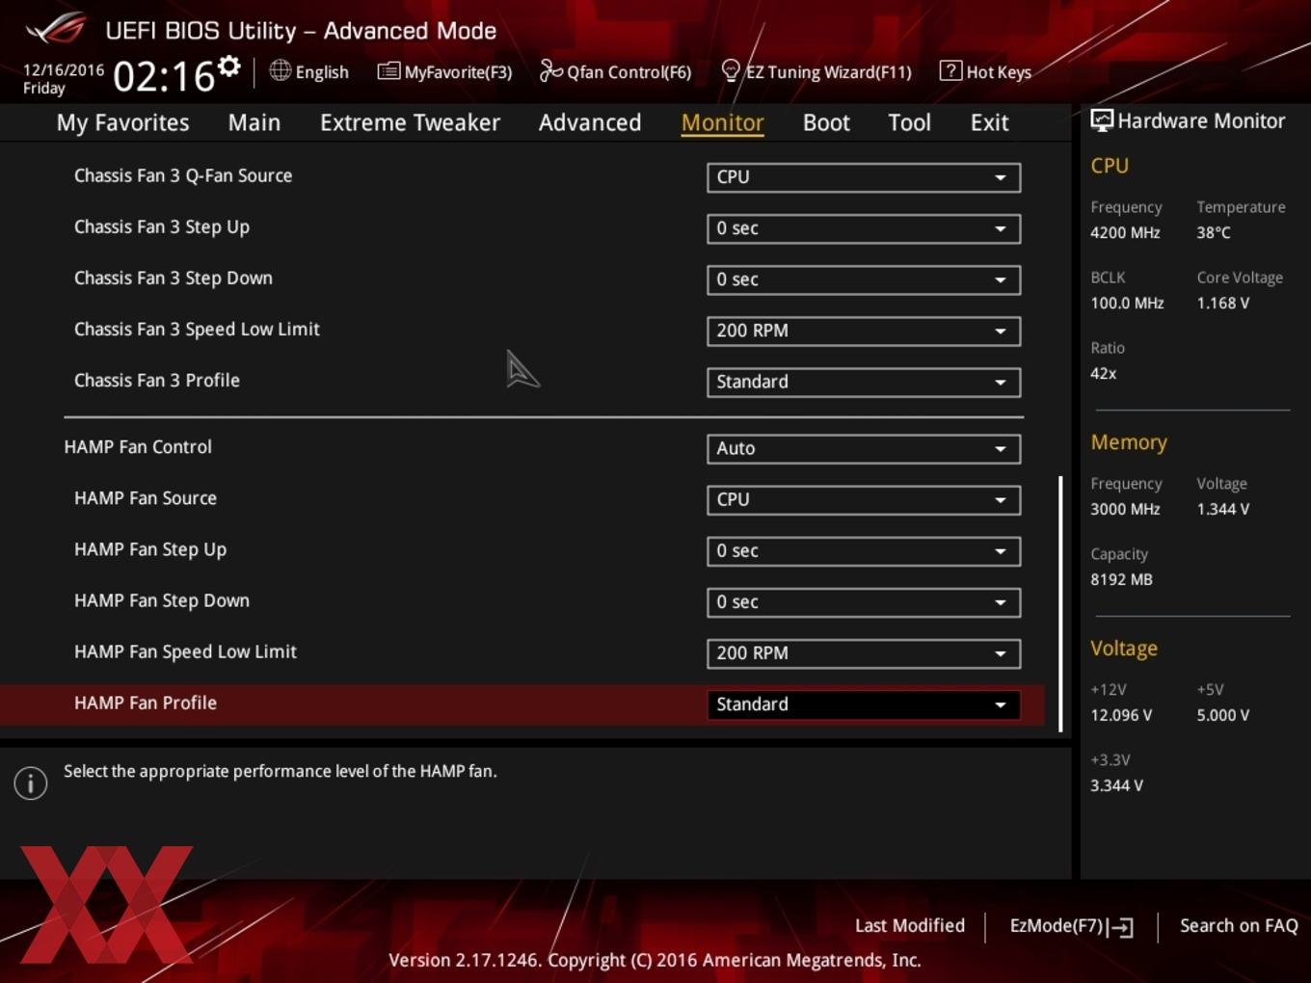Click the Qfan Control fan icon

click(x=550, y=70)
